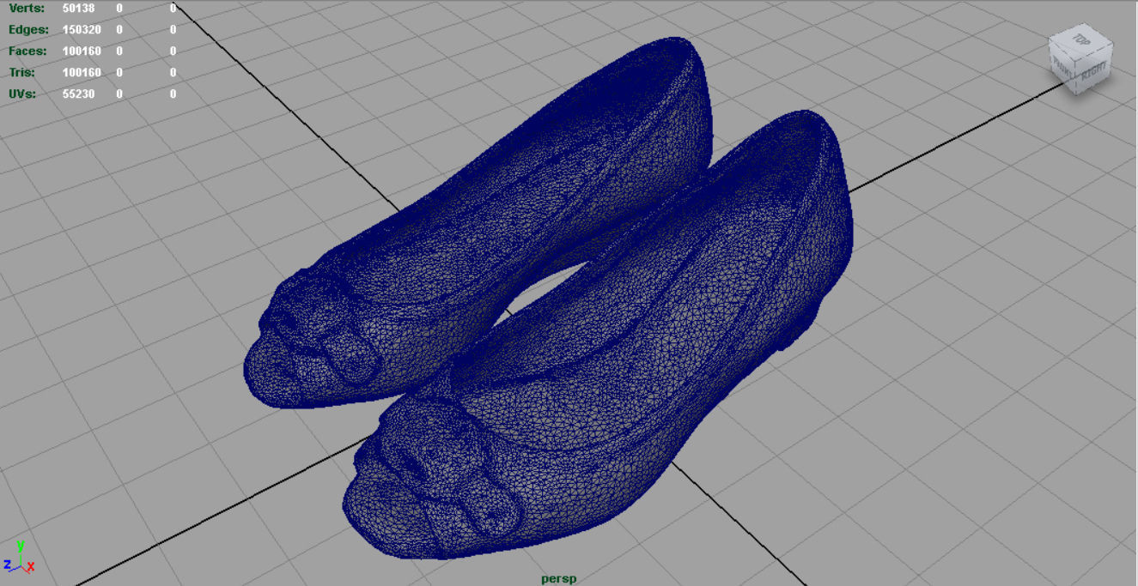This screenshot has height=586, width=1138.
Task: Click the UVs count value 55230
Action: coord(79,94)
